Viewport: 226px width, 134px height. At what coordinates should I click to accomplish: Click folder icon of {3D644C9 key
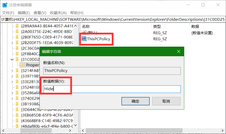click(17, 109)
